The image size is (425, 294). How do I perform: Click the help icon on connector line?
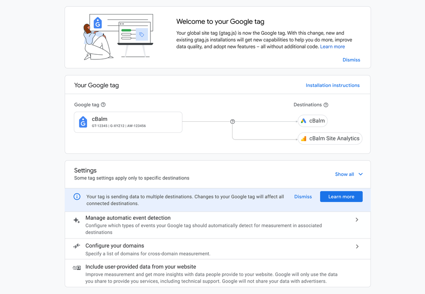[232, 122]
